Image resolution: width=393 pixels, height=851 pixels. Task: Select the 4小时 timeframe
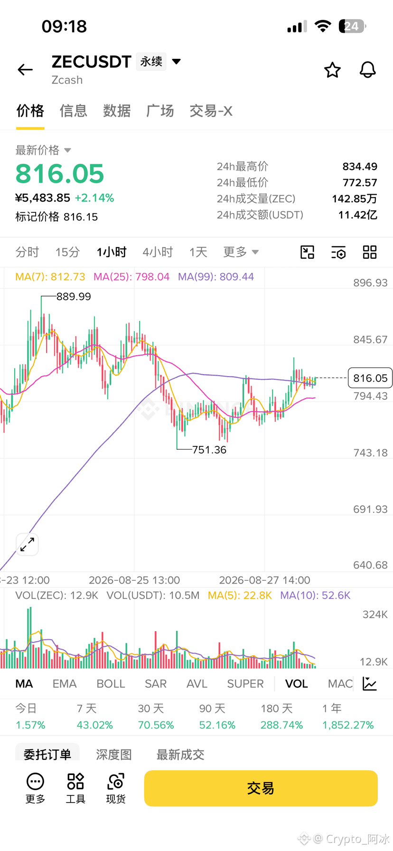coord(158,252)
